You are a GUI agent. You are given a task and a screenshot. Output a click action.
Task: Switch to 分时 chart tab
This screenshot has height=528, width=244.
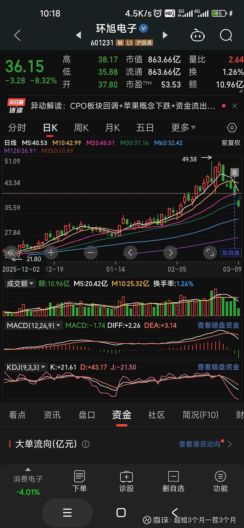[17, 128]
